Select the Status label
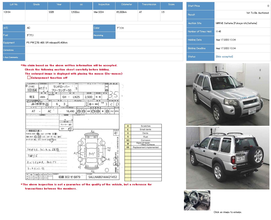Screen dimensions: 271x220 tap(200, 57)
